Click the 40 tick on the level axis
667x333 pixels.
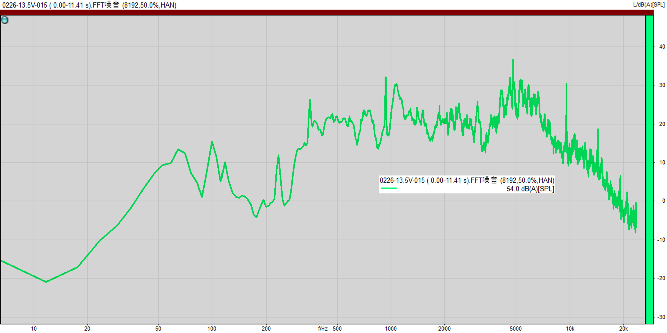click(x=661, y=47)
